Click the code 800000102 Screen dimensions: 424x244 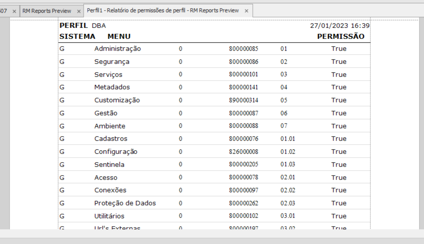pyautogui.click(x=244, y=216)
